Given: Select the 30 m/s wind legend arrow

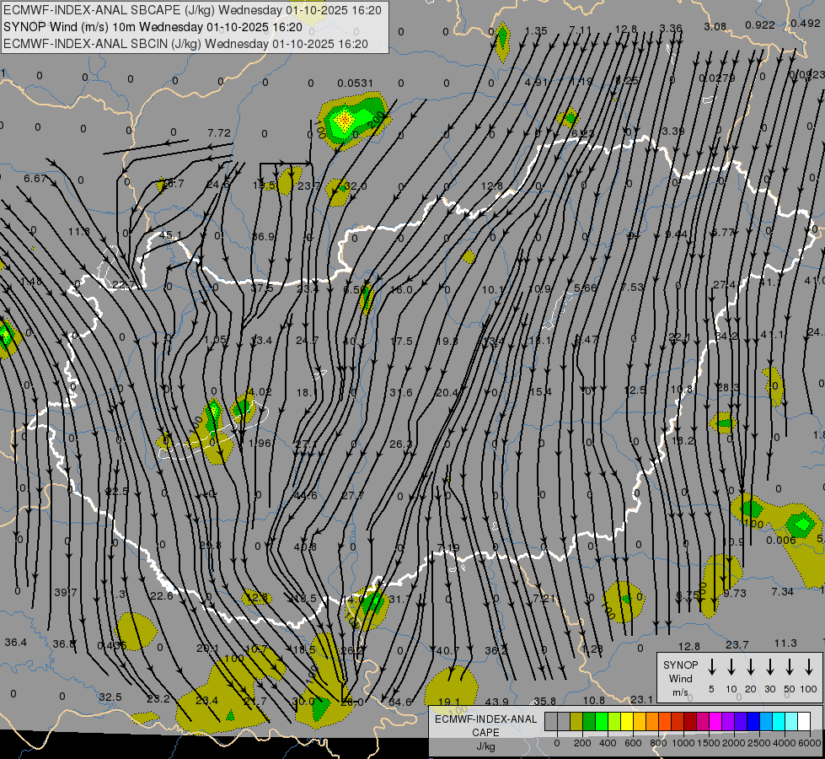Looking at the screenshot, I should pyautogui.click(x=770, y=667).
